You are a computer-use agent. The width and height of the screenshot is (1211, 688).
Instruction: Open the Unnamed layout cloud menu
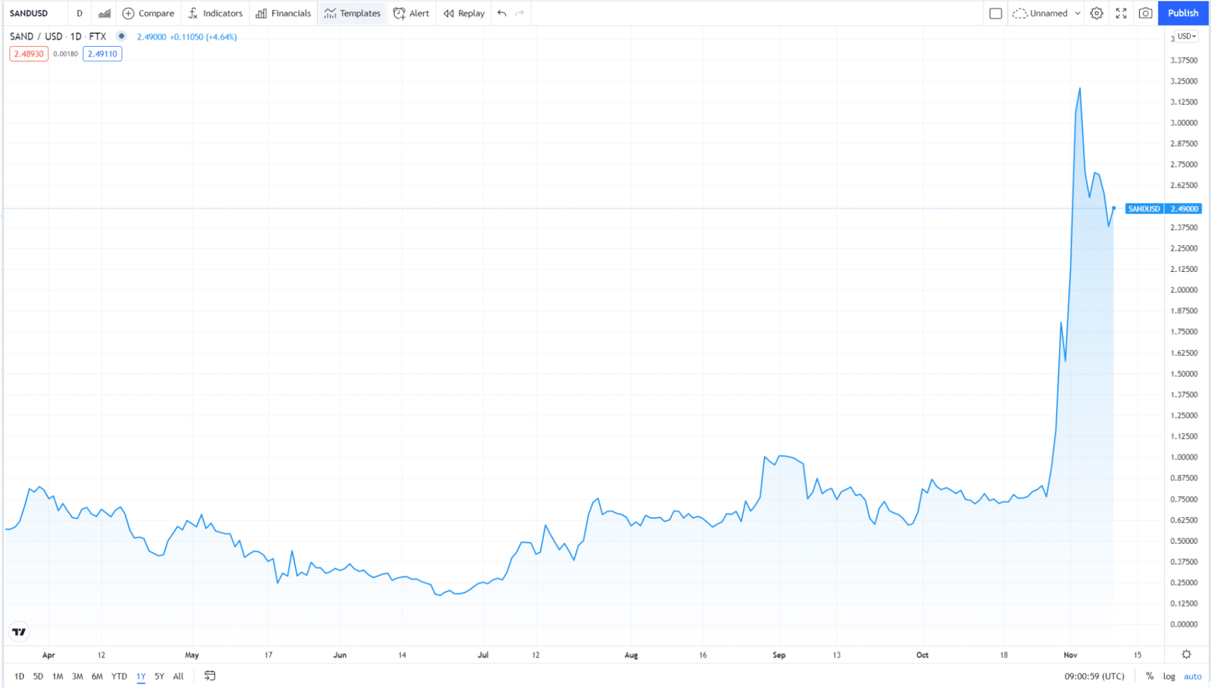[1040, 13]
